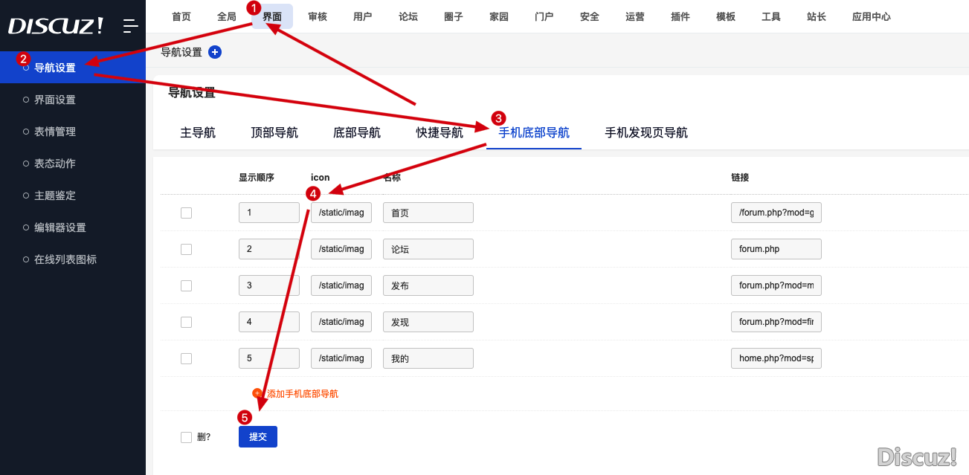Check the 删 delete checkbox near 提交

pyautogui.click(x=186, y=437)
